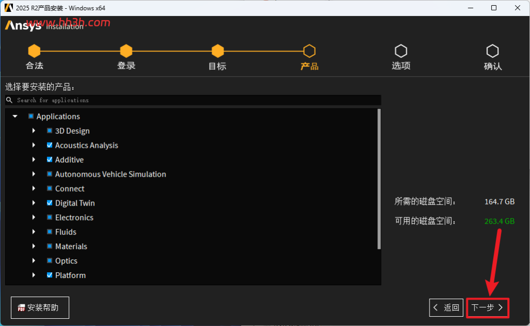Click the search magnifier icon
This screenshot has height=326, width=530.
point(9,100)
